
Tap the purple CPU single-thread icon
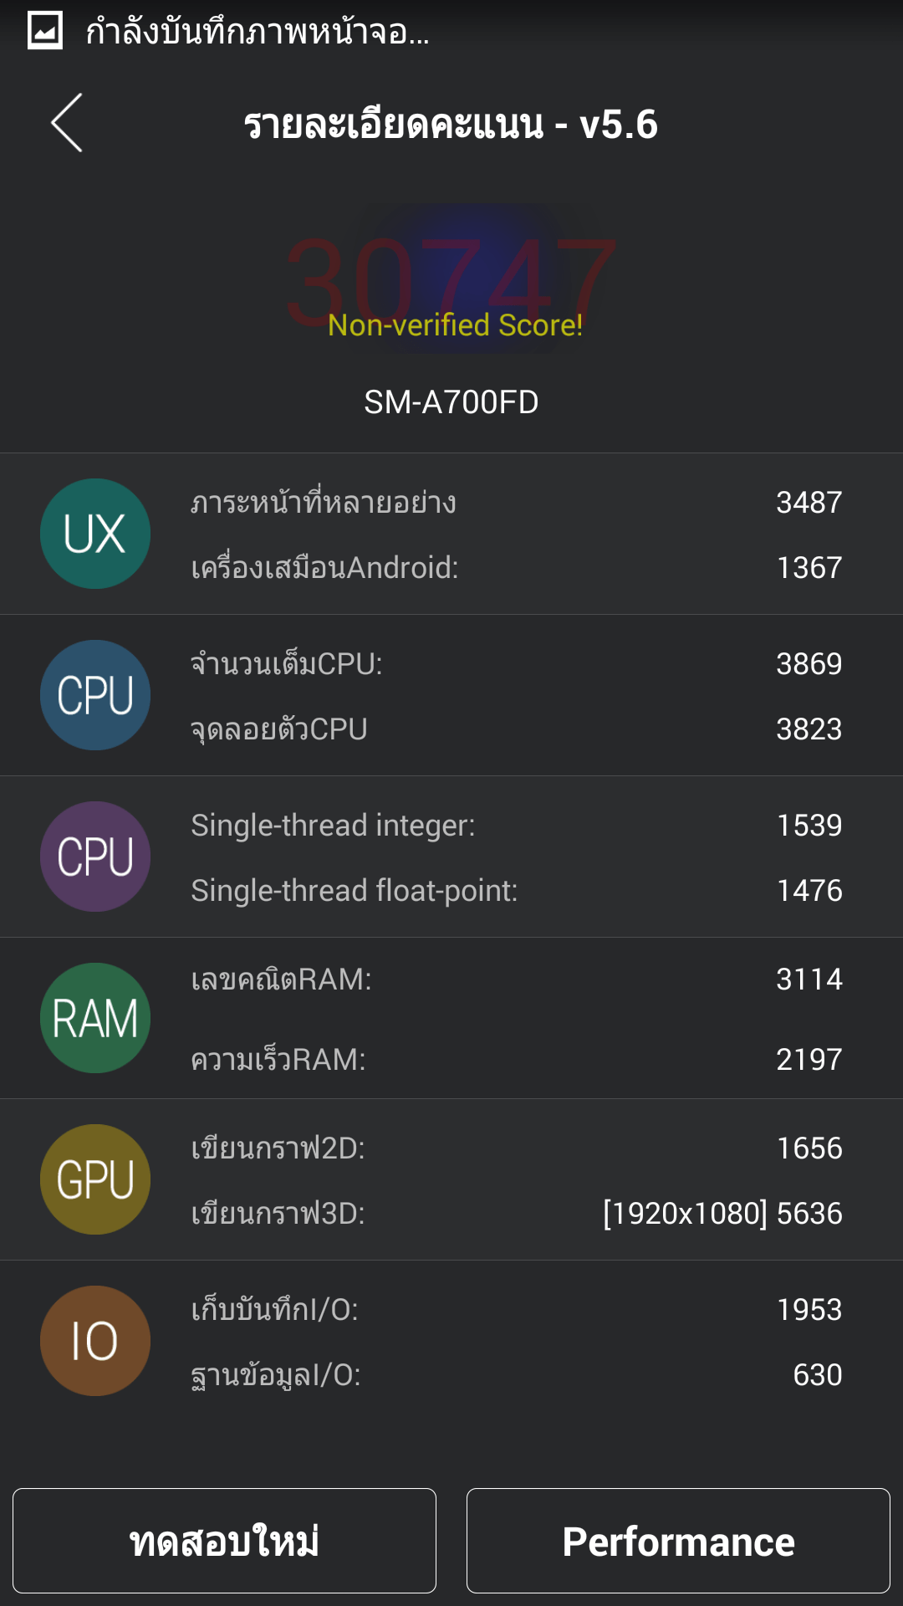pos(95,857)
